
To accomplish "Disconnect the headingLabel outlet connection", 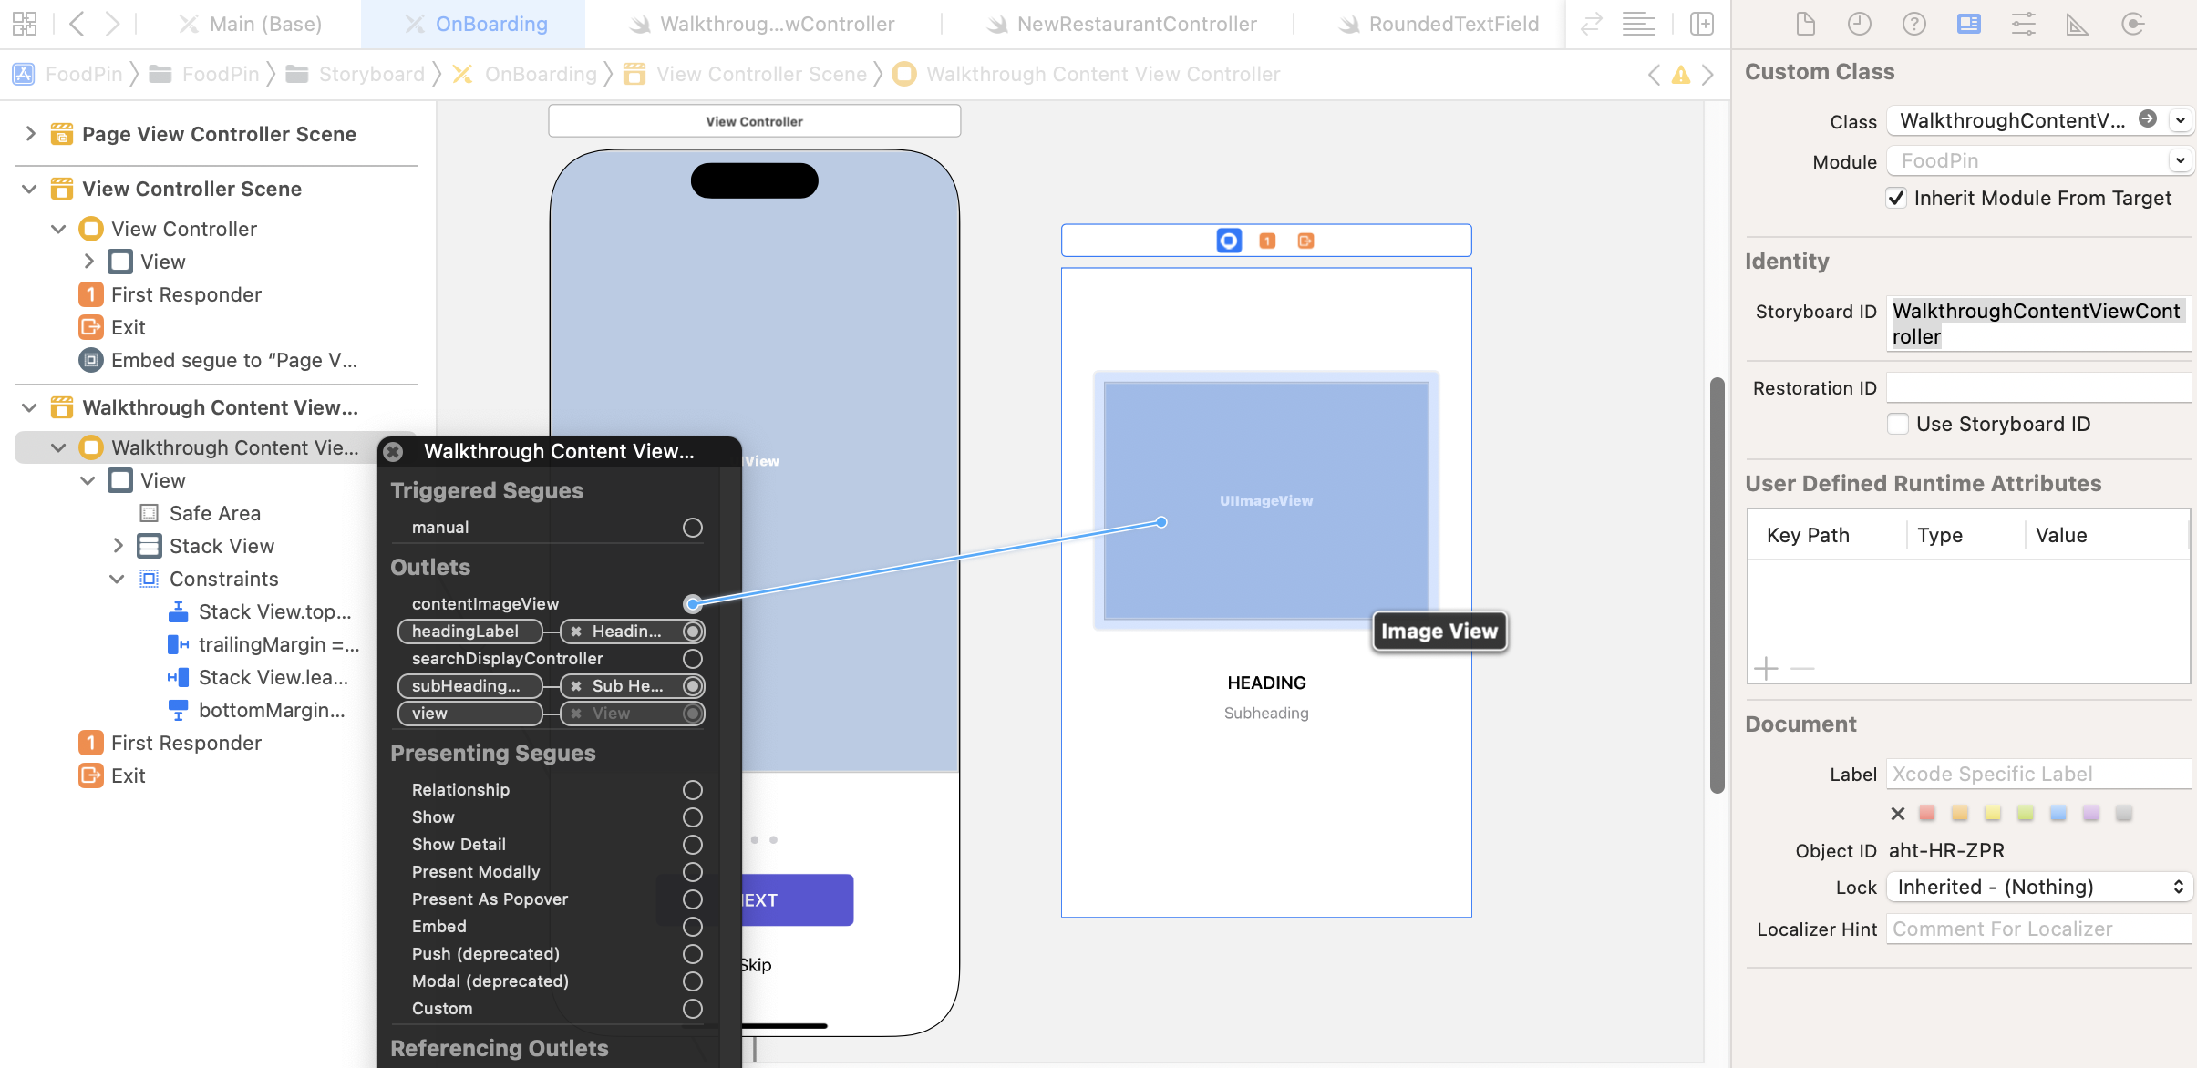I will point(576,632).
